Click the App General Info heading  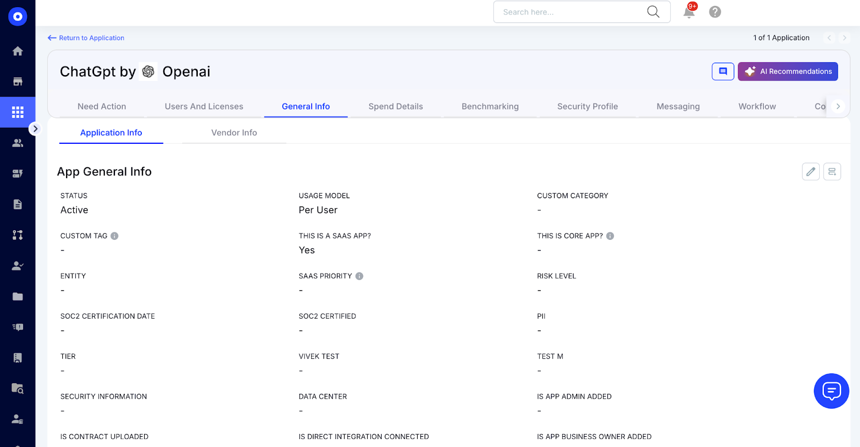tap(104, 172)
